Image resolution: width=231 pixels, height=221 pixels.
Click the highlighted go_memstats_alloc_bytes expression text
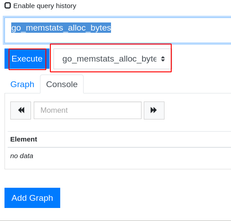click(x=61, y=28)
